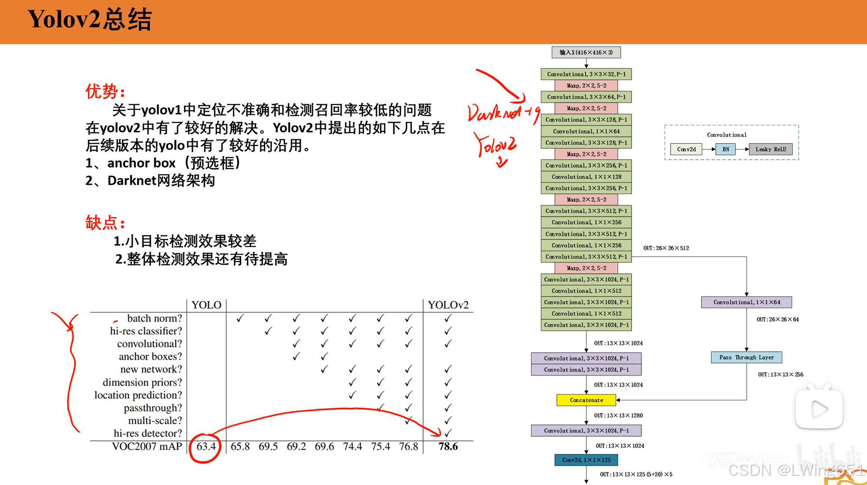Click the video play button overlay
Screen dimensions: 867x485
coord(819,409)
